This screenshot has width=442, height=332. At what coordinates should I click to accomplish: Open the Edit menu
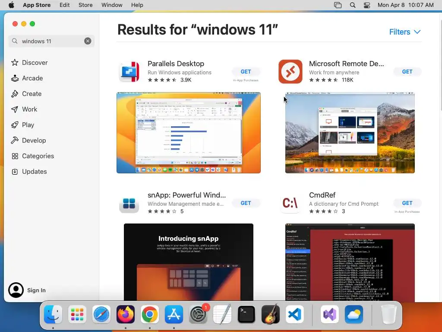coord(65,5)
